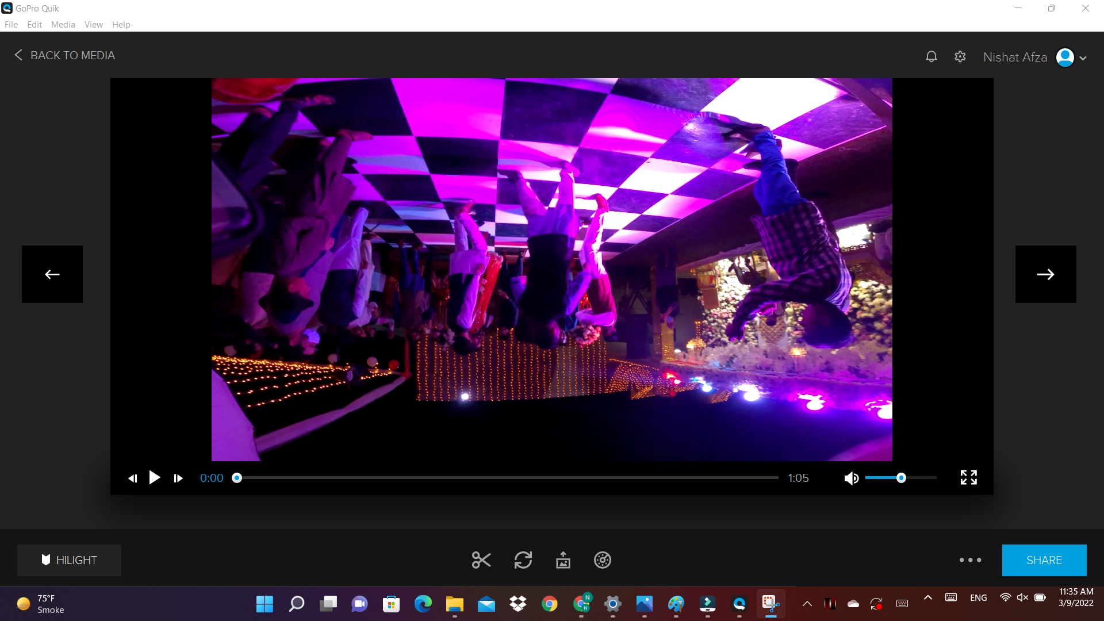Click the SHARE button

[x=1044, y=559]
